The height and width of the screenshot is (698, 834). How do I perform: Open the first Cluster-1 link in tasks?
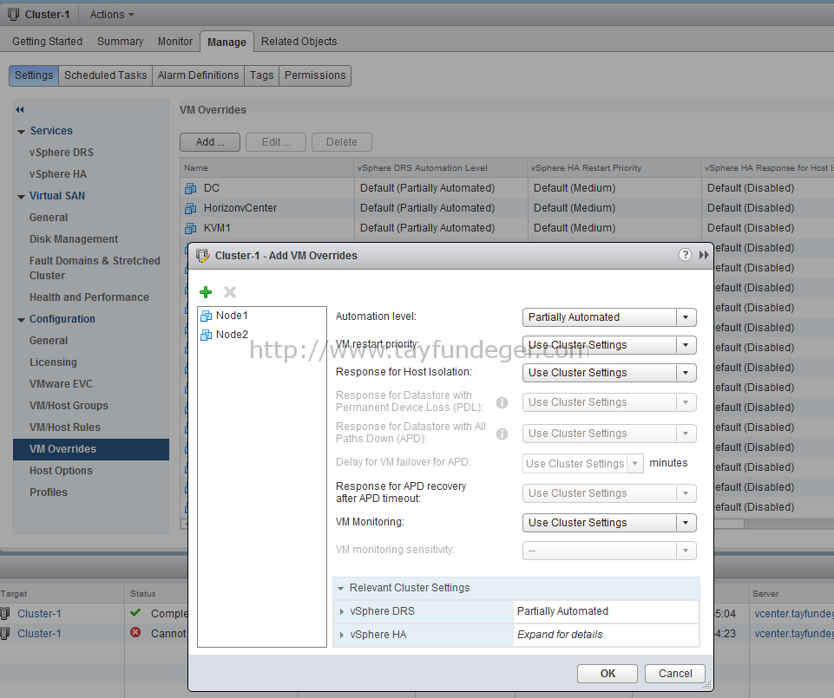click(39, 614)
